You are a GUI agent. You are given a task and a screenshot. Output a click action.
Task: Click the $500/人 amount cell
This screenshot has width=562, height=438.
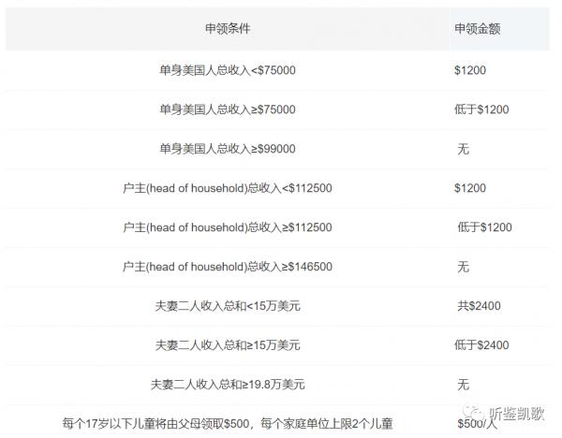(x=477, y=424)
